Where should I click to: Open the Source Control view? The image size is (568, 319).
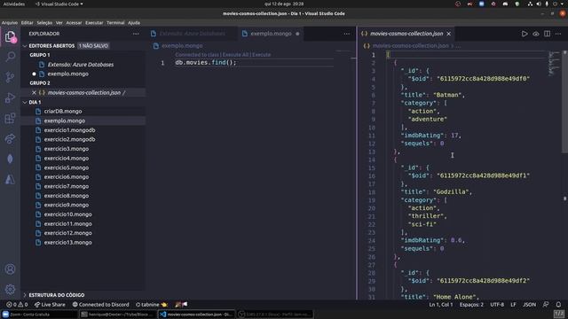coord(10,77)
